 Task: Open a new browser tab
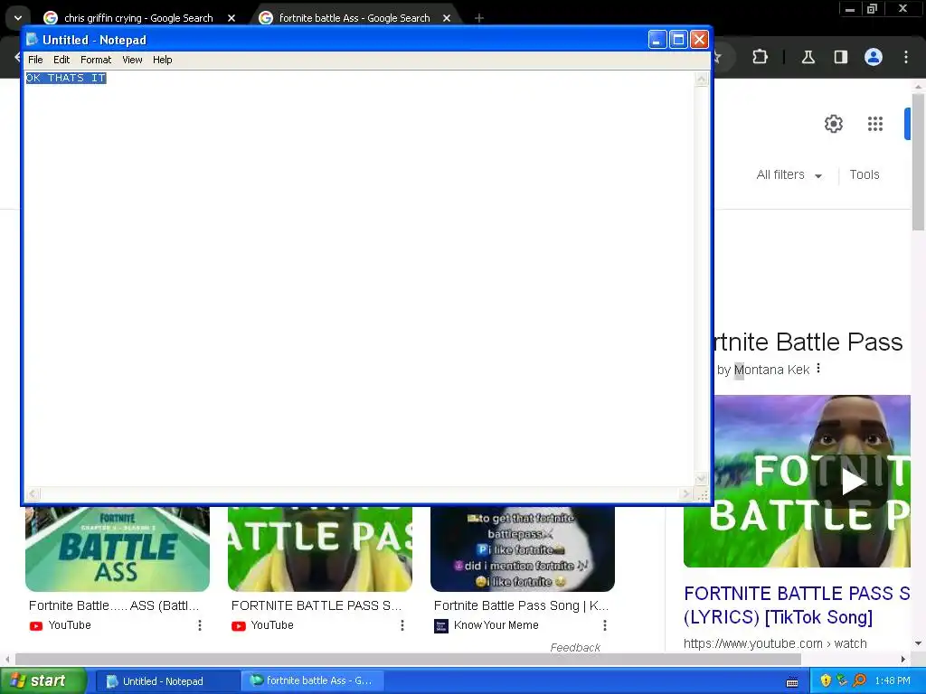coord(479,18)
